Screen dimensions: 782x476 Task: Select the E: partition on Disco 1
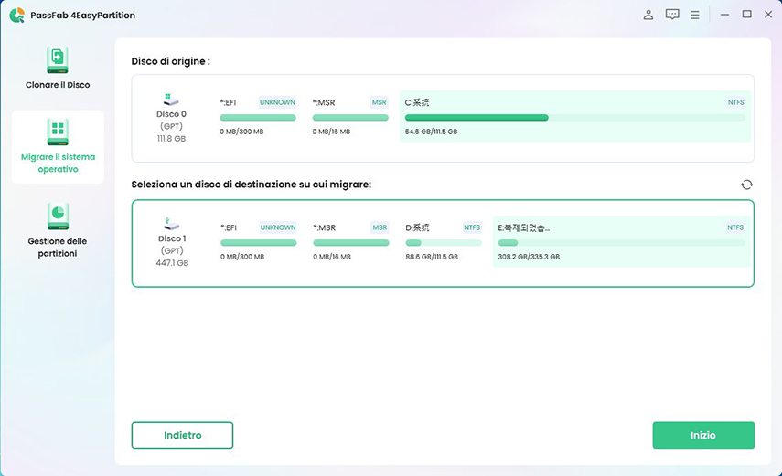pos(619,241)
